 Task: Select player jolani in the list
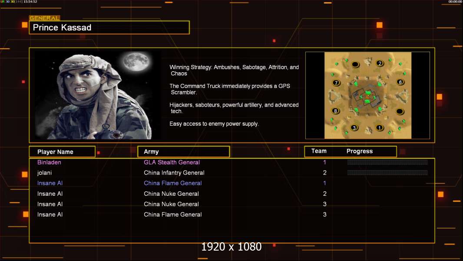pyautogui.click(x=44, y=173)
